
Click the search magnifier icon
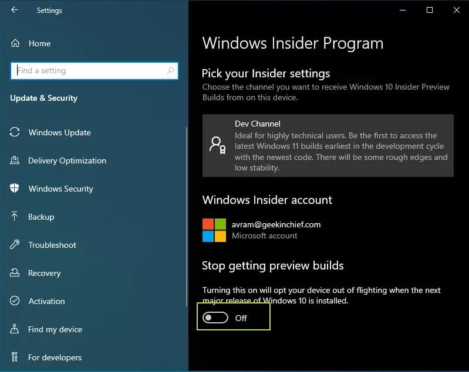tap(170, 71)
